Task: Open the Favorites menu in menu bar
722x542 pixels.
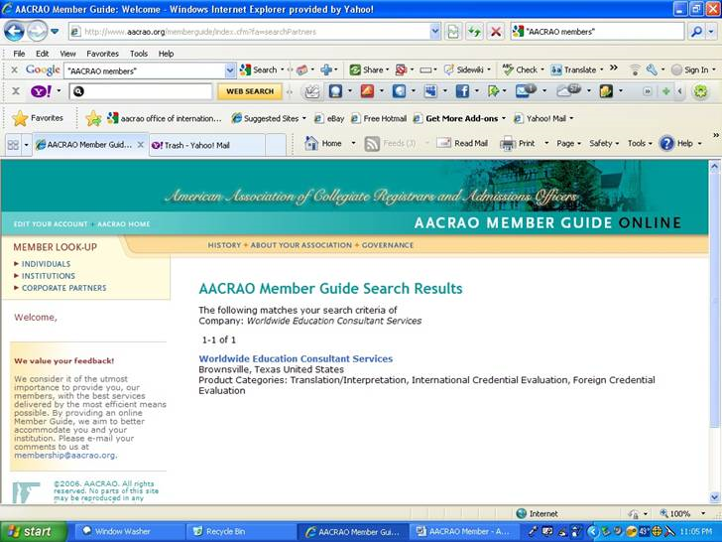Action: (x=103, y=54)
